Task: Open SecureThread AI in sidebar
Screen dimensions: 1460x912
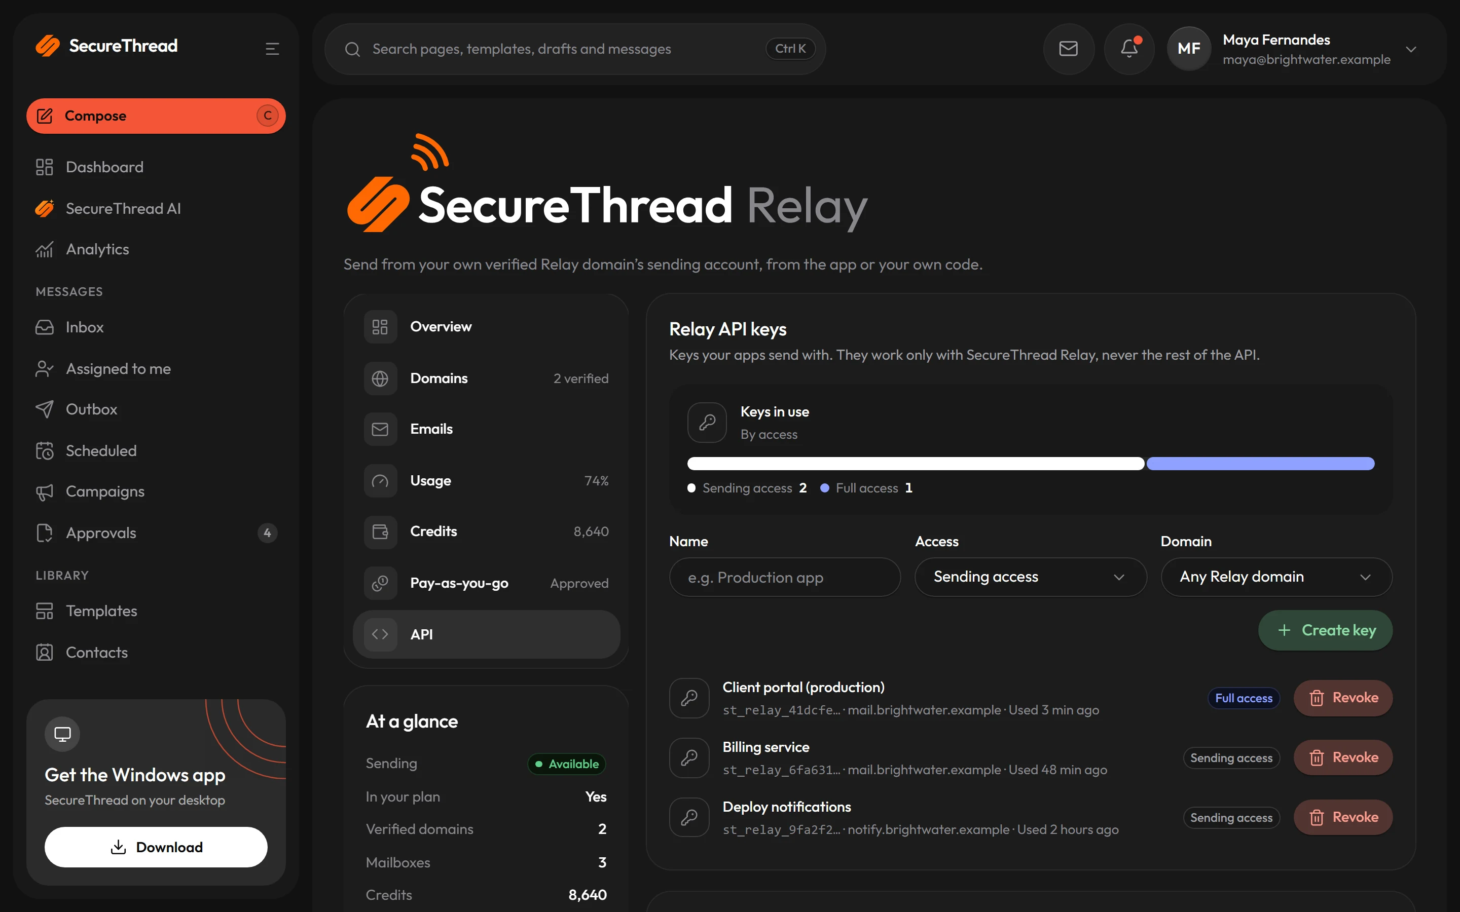Action: 156,209
